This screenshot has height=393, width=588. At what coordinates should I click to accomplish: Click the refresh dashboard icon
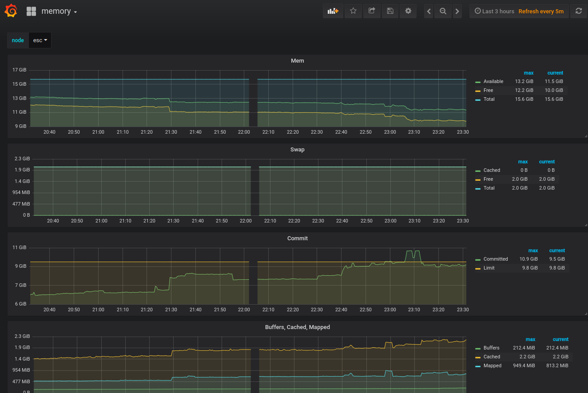pyautogui.click(x=578, y=11)
